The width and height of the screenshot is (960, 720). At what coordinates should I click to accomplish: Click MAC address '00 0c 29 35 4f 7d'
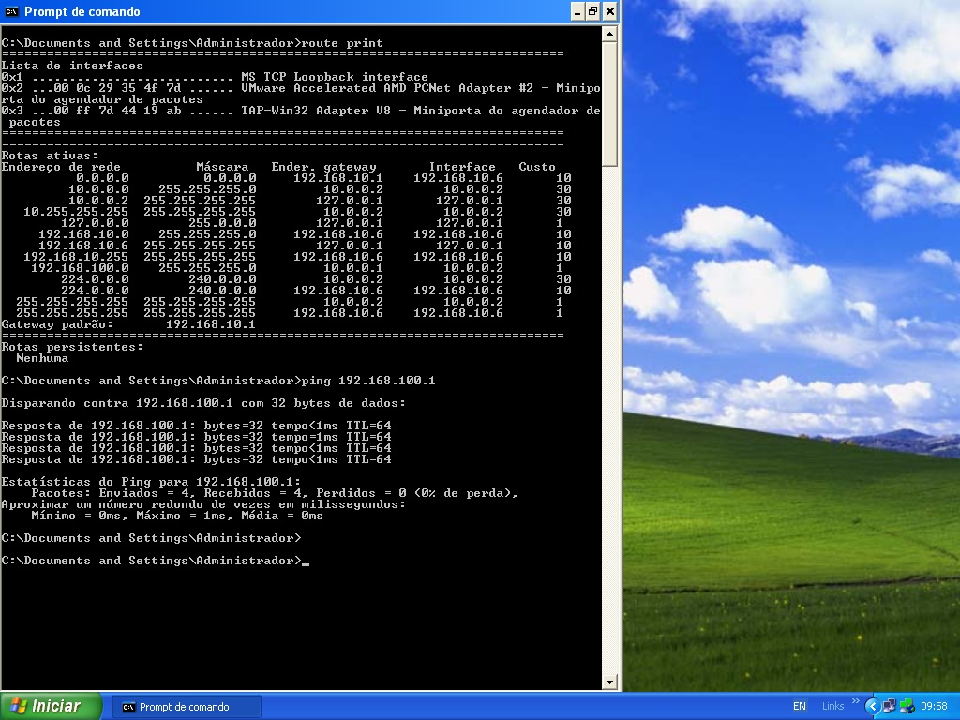click(x=117, y=87)
